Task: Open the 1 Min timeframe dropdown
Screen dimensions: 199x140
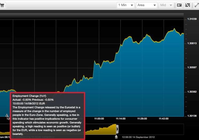Action: coord(126,5)
